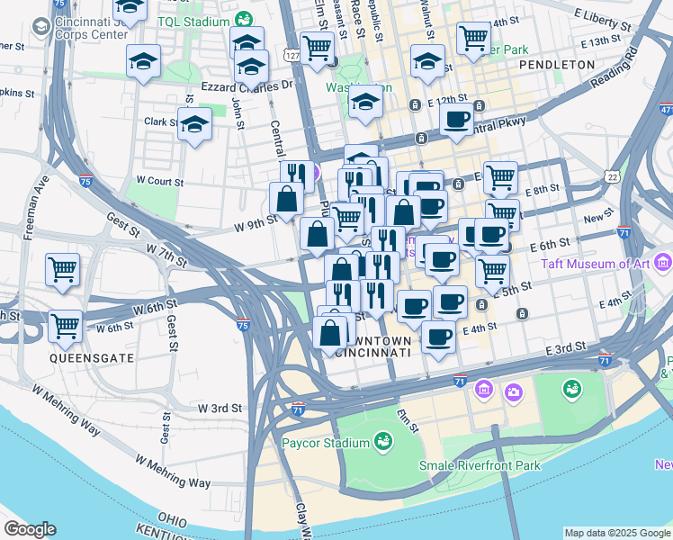
Task: Click the I-75 shield near W Court St
Action: coord(85,181)
